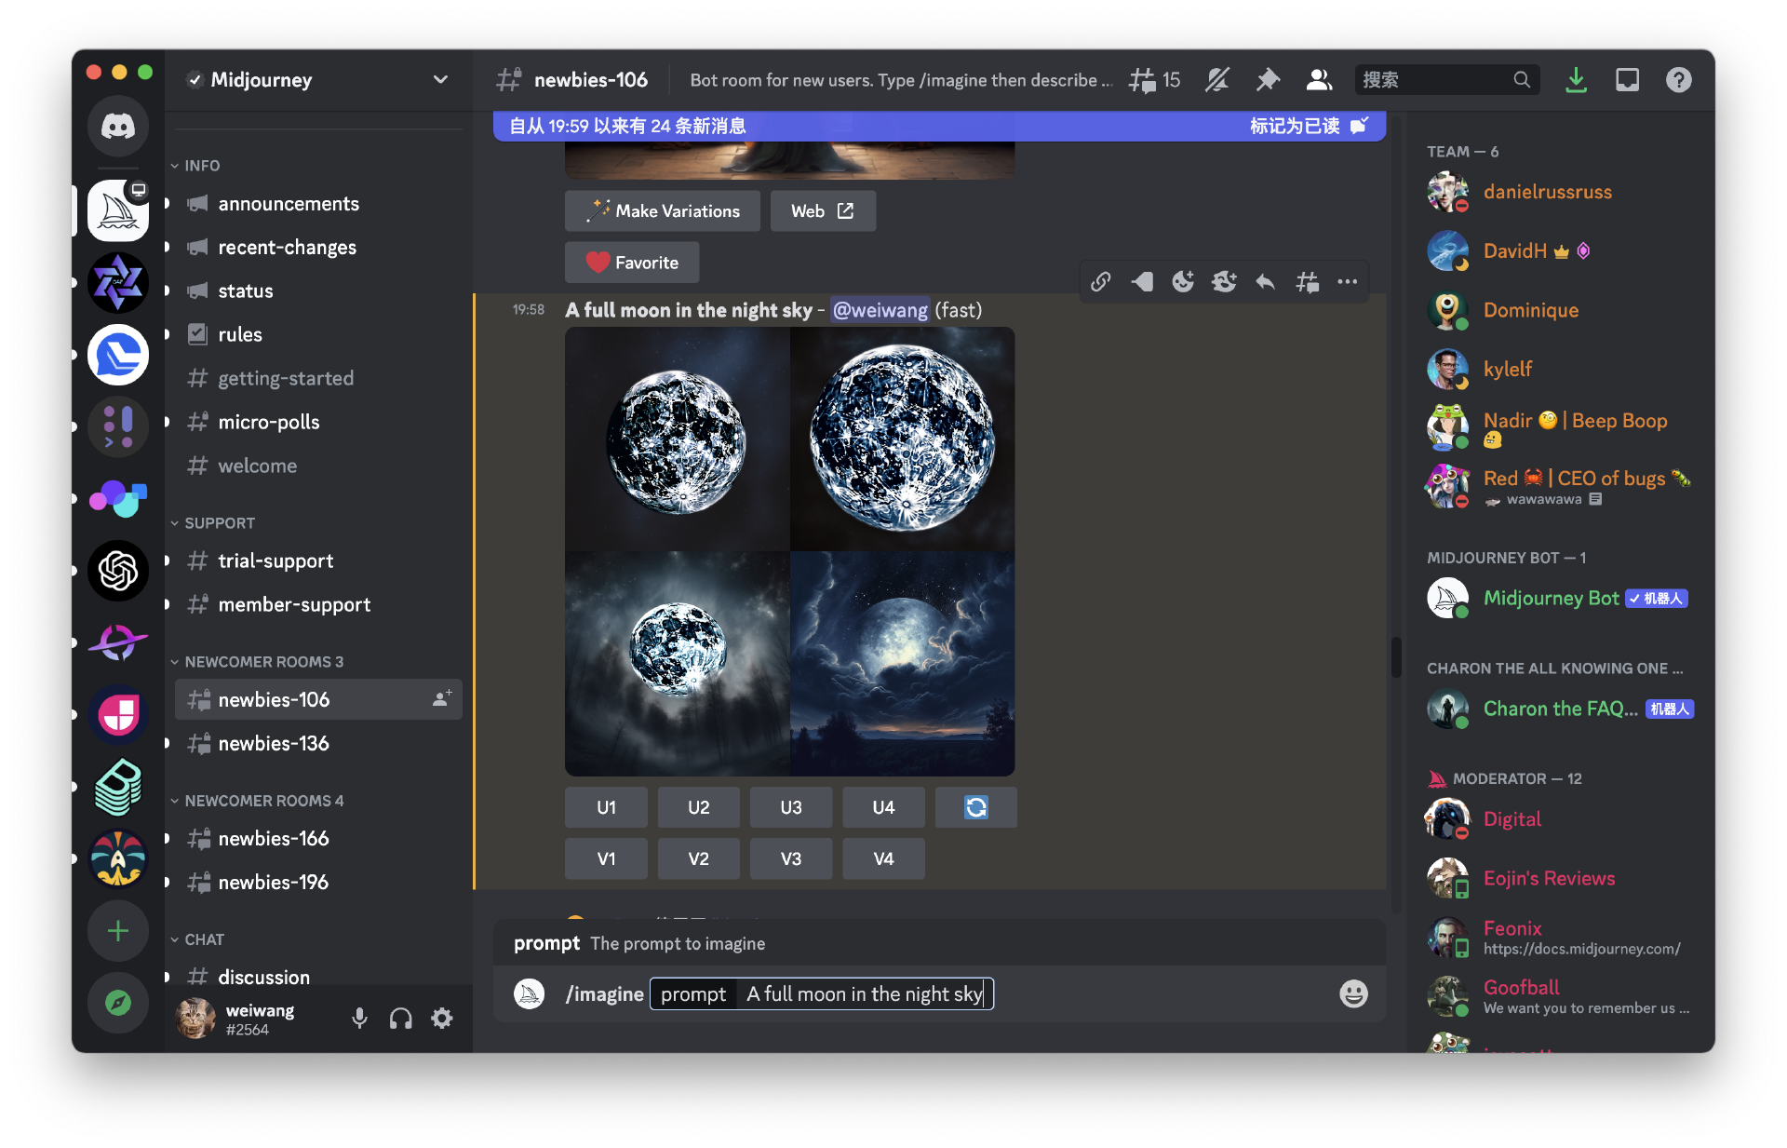Viewport: 1787px width, 1148px height.
Task: Click the Discord home direct messages icon
Action: pyautogui.click(x=118, y=126)
